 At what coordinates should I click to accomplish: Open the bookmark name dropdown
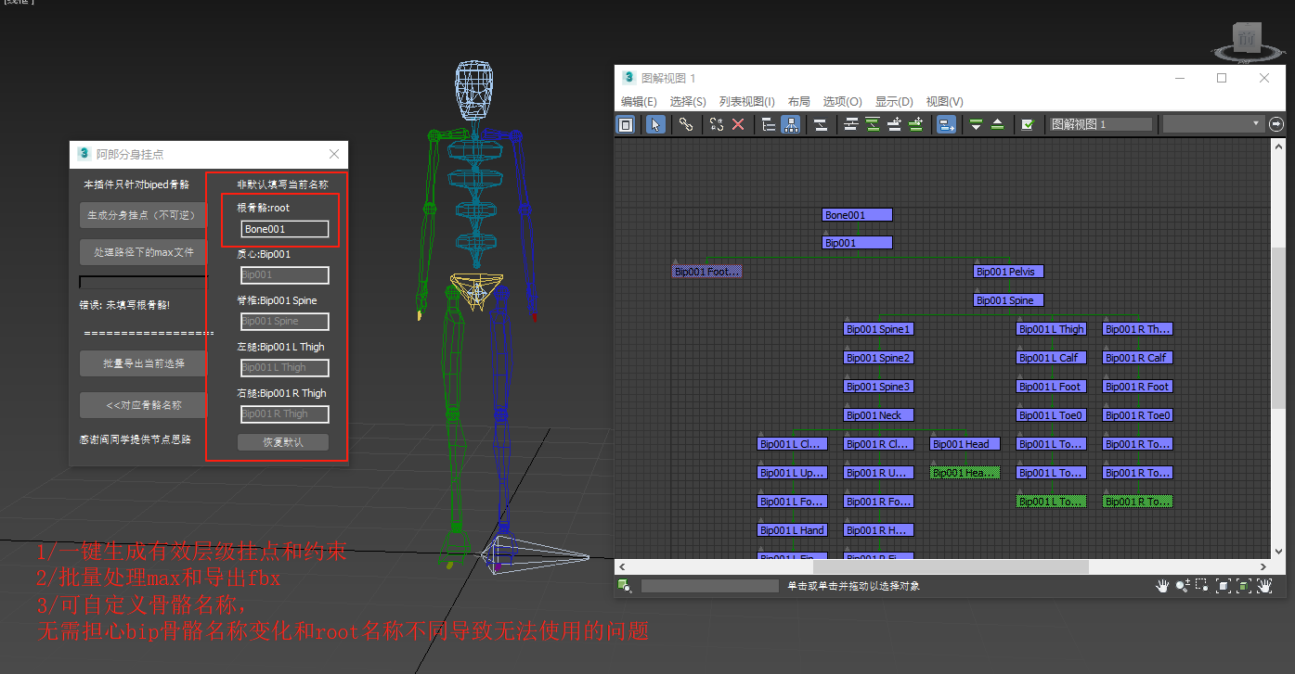[x=1213, y=124]
